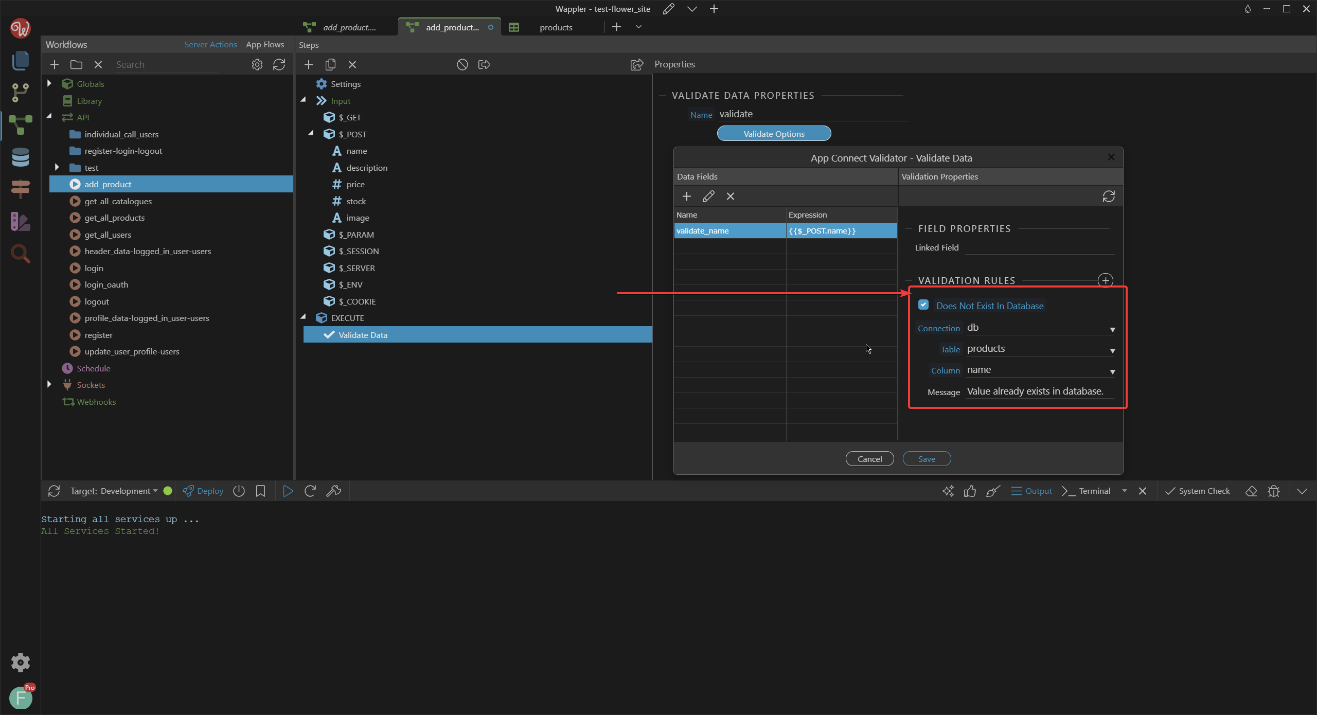Click the Validate Options button
The width and height of the screenshot is (1317, 715).
coord(774,134)
